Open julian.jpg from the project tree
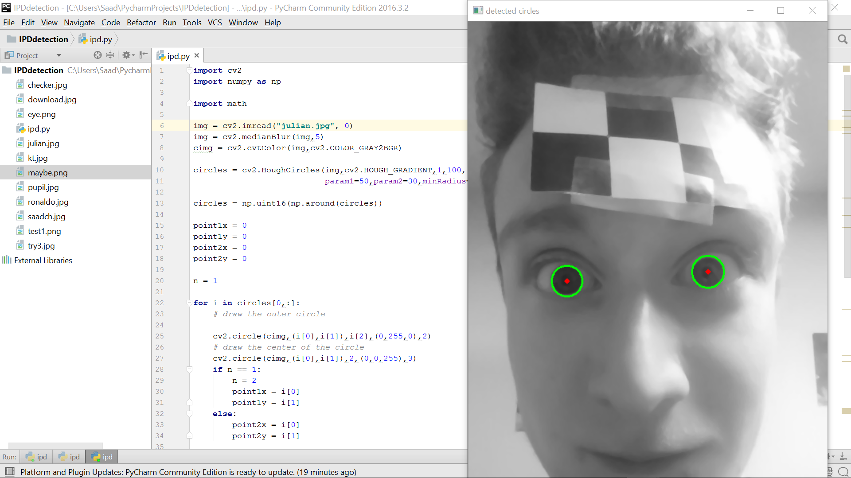The height and width of the screenshot is (478, 851). click(x=43, y=144)
